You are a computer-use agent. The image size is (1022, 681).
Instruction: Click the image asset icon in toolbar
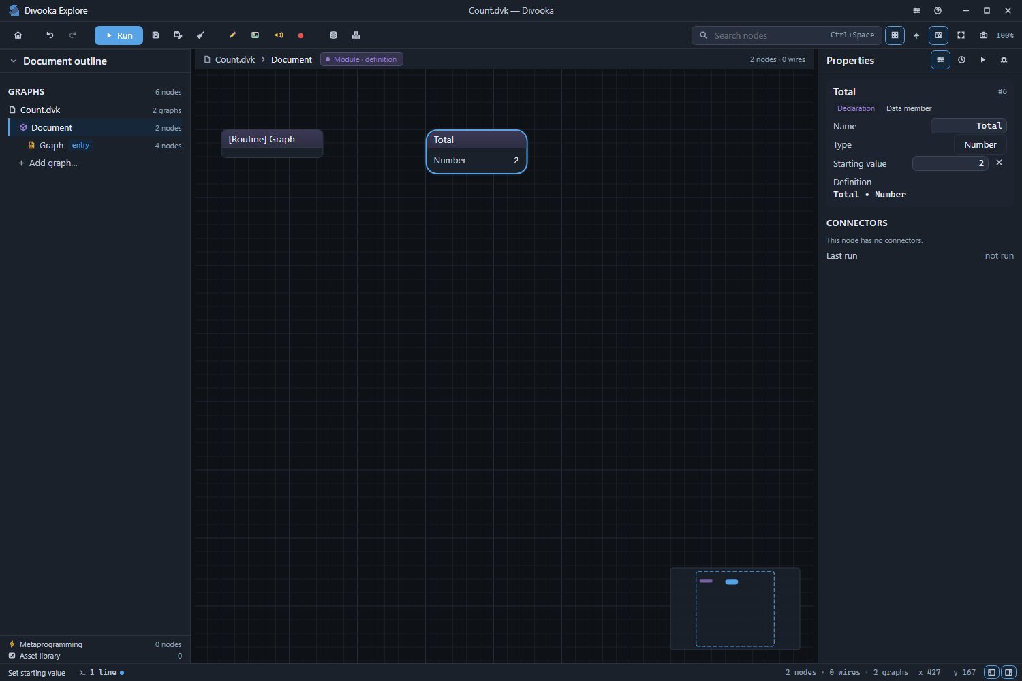pyautogui.click(x=255, y=35)
